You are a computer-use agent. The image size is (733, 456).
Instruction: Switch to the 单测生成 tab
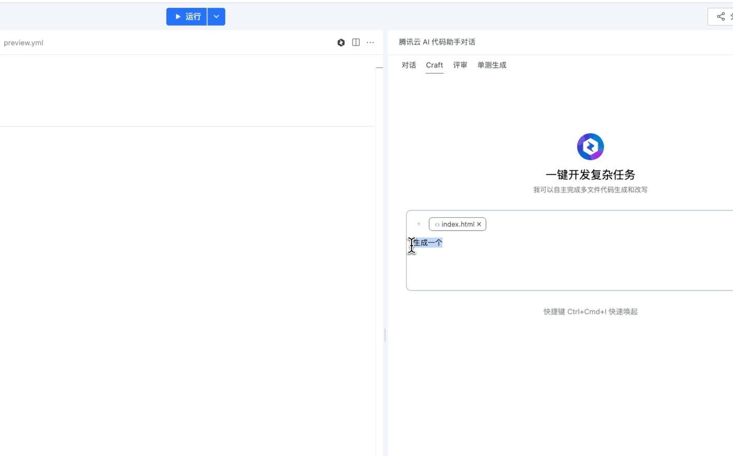(491, 65)
